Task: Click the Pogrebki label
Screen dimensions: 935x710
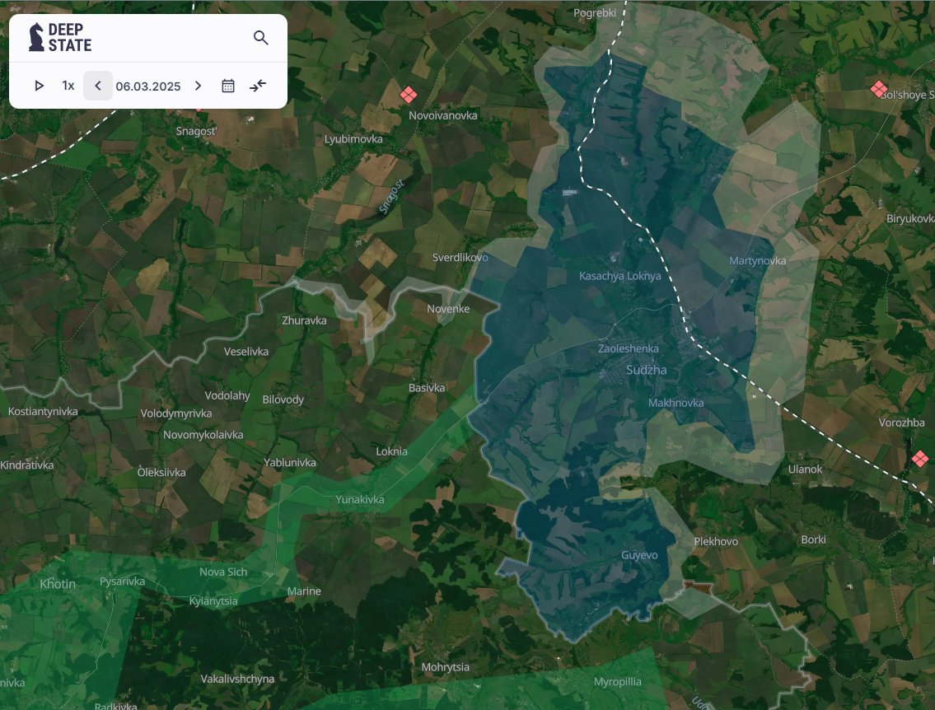Action: [595, 13]
